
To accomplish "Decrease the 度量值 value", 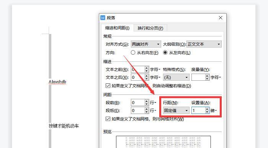I will 207,79.
